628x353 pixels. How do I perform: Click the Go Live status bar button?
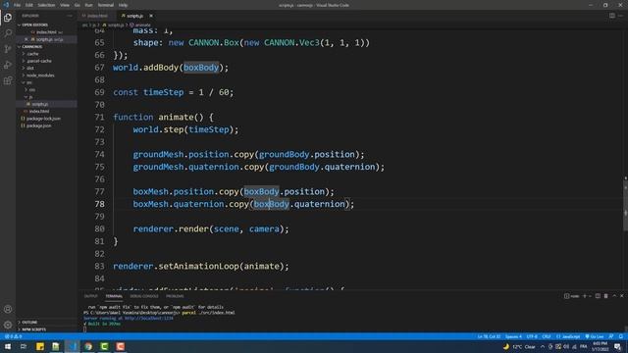click(x=595, y=336)
